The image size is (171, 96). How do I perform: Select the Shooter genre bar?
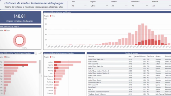(61, 68)
